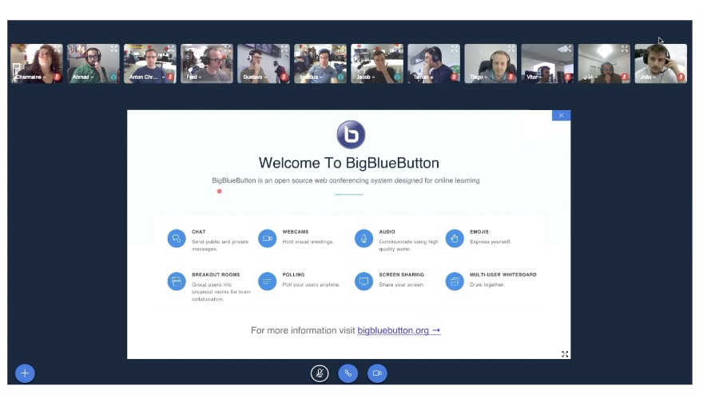This screenshot has width=727, height=414.
Task: Click Ignatius's teal headphone icon
Action: 341,77
